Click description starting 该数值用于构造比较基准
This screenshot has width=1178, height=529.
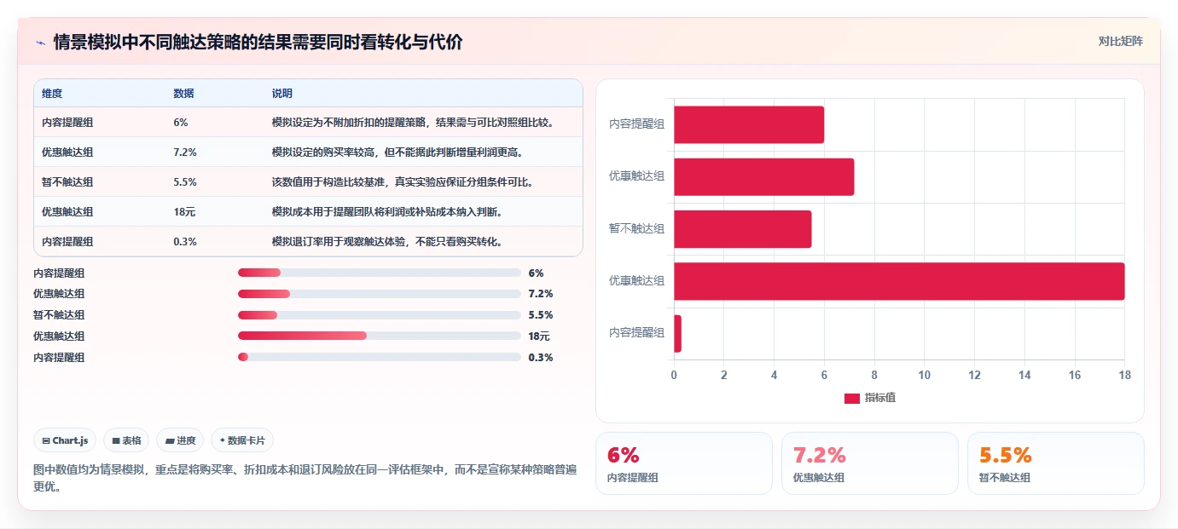click(x=403, y=182)
